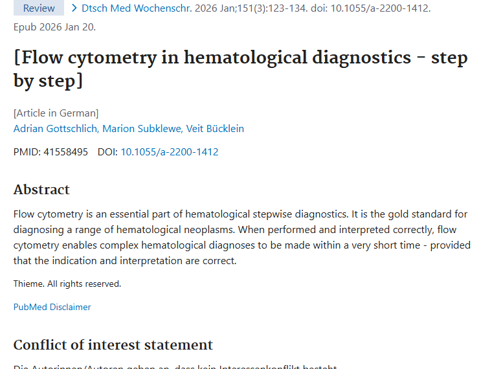The height and width of the screenshot is (369, 492).
Task: Click the Review publication type badge
Action: pyautogui.click(x=39, y=8)
